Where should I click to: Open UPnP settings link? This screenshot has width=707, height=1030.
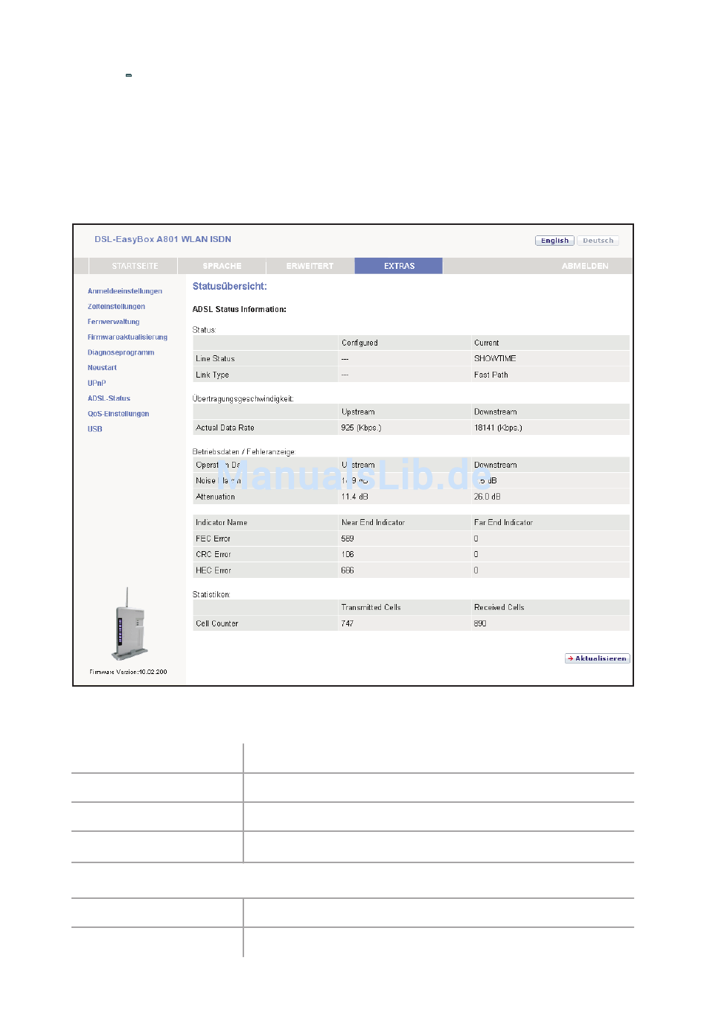pos(97,383)
